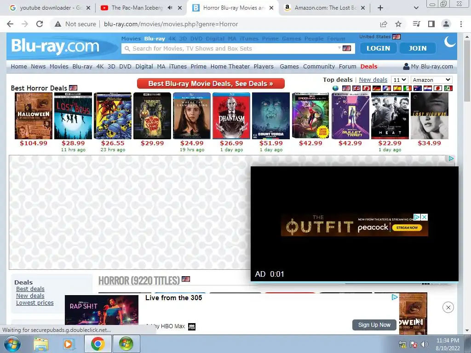
Task: Select the Japan flag icon
Action: click(x=438, y=88)
